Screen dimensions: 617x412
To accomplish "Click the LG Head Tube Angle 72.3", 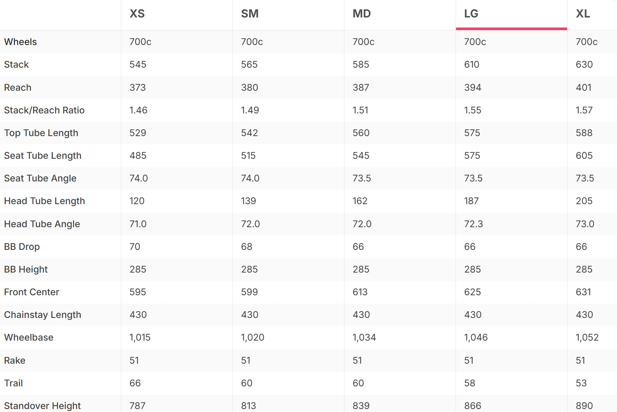I will 473,224.
